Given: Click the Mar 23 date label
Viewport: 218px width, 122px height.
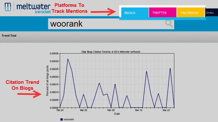Looking at the screenshot, I should point(166,110).
